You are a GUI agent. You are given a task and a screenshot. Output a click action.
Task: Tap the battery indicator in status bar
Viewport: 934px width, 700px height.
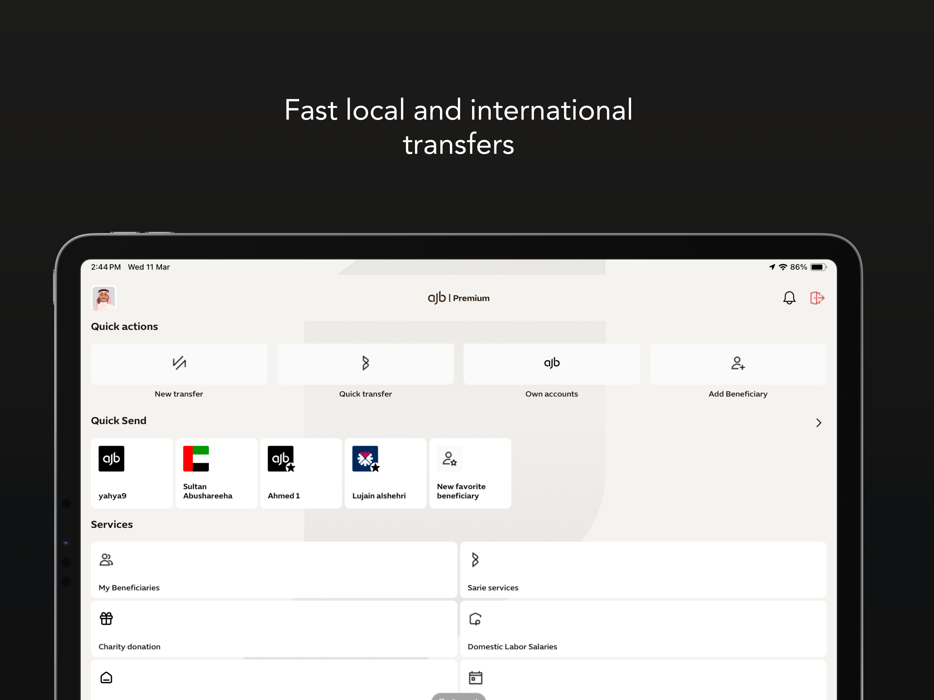(818, 267)
